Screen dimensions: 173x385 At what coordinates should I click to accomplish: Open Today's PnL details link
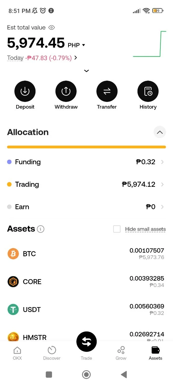pos(42,58)
